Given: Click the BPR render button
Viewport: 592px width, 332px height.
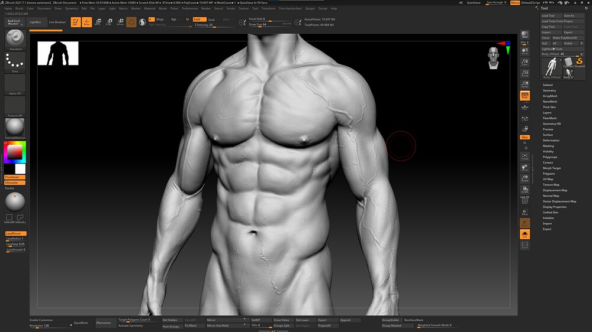Looking at the screenshot, I should 525,35.
